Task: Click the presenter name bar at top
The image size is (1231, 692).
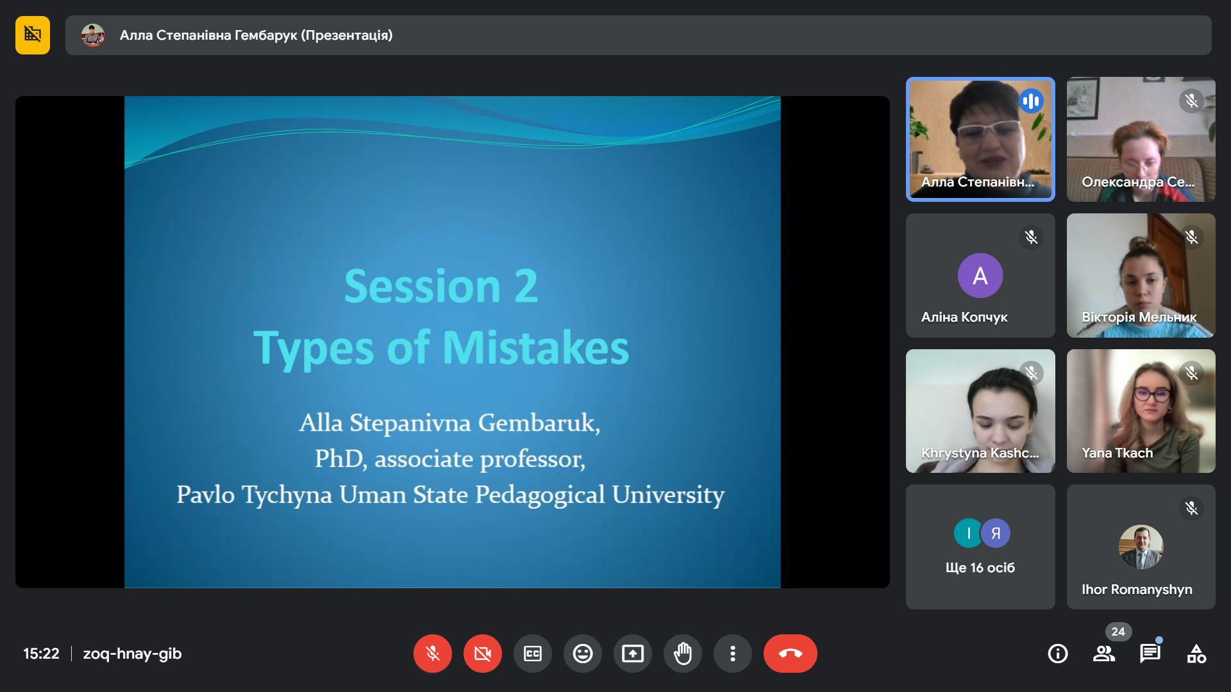Action: (638, 35)
